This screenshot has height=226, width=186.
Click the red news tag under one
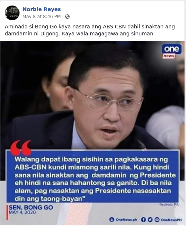[x=169, y=56]
